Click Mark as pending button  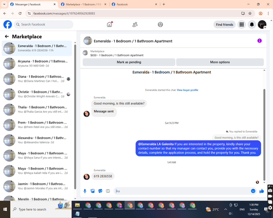tap(129, 62)
